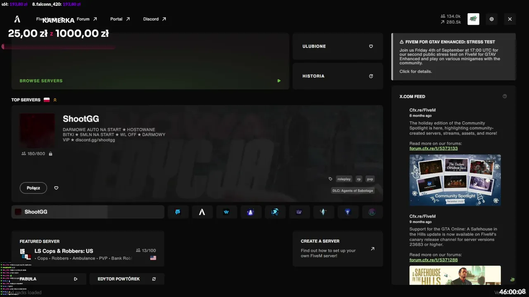Select the teal crystal logo server tab

pos(323,212)
